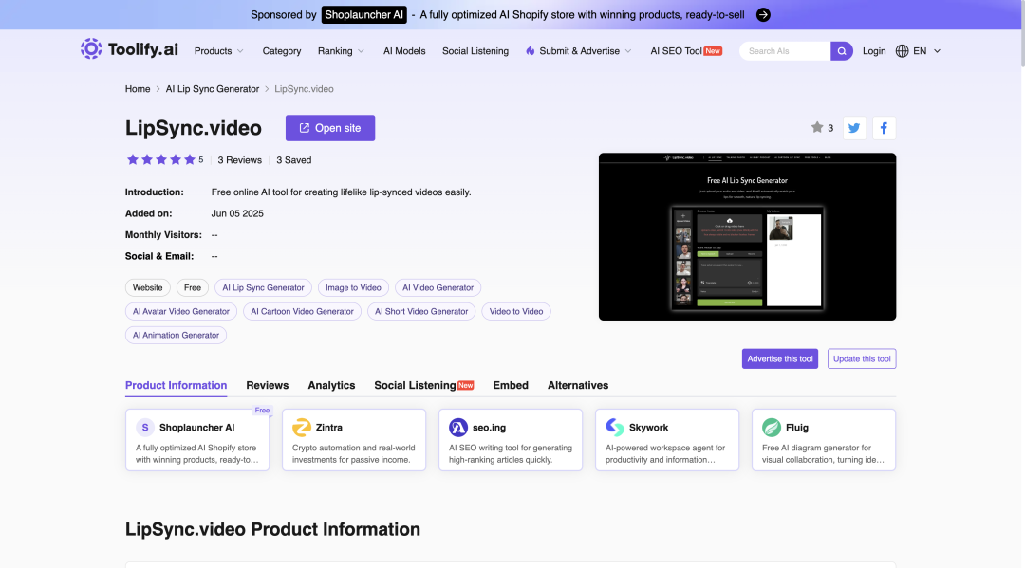Click the seo.ing logo icon
1025x568 pixels.
(458, 428)
